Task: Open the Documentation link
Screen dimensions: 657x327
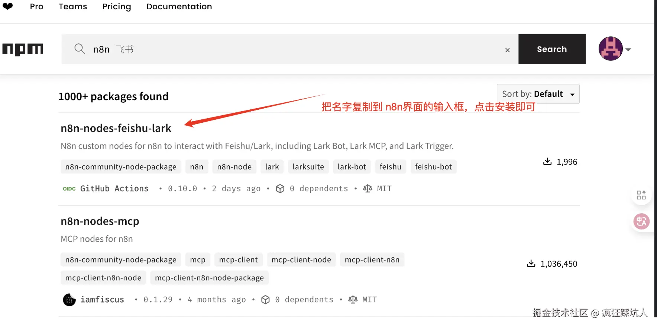Action: pos(179,7)
